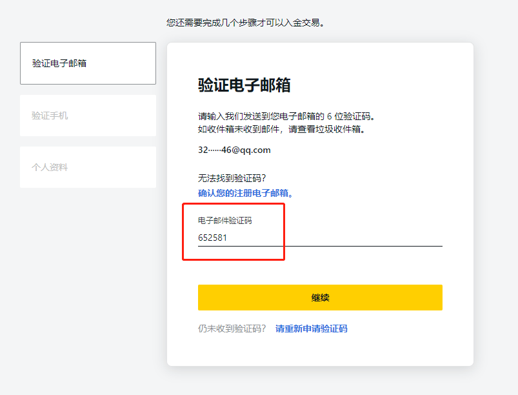Click the 确认您的注册电子邮箱 link

(245, 194)
